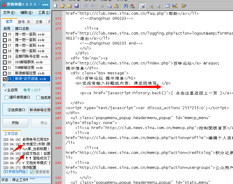
Task: Tick checkbox for 豆瓣网账号注册 row 19
Action: (5, 57)
